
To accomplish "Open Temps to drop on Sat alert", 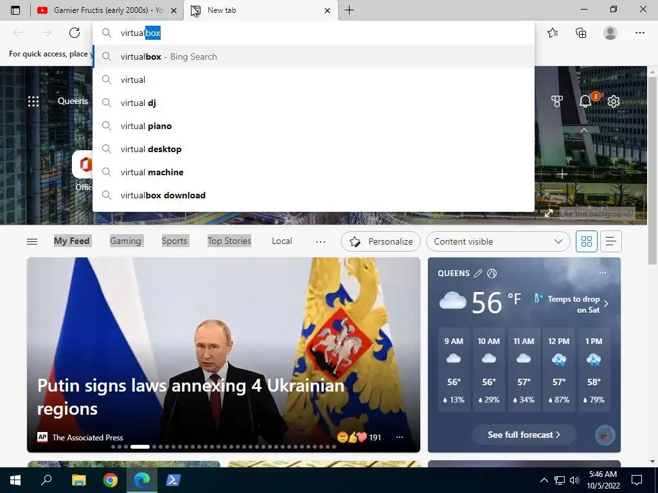I will click(571, 304).
